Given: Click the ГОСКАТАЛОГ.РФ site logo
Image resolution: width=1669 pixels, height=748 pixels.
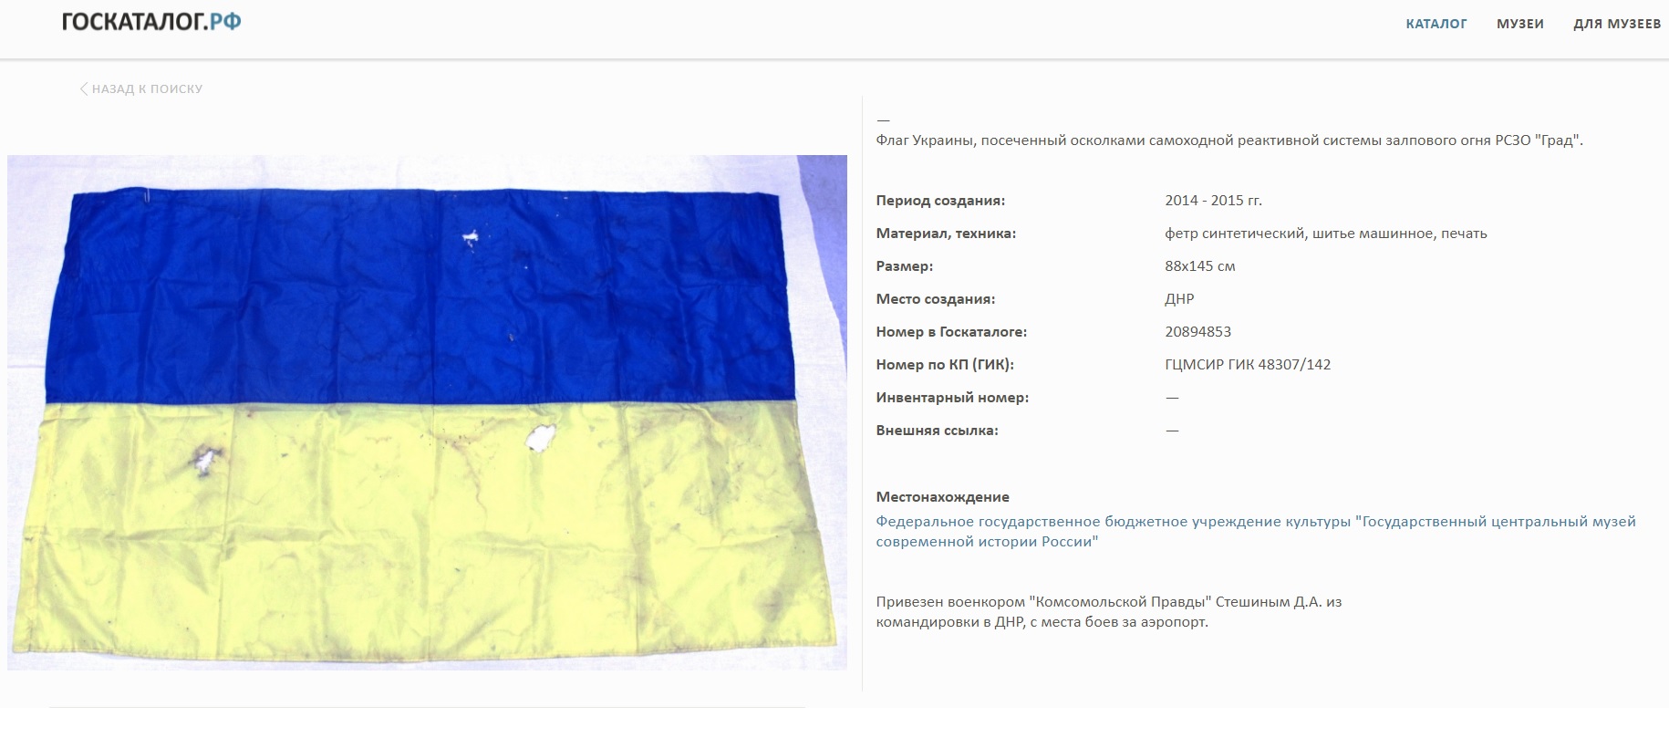Looking at the screenshot, I should [151, 22].
